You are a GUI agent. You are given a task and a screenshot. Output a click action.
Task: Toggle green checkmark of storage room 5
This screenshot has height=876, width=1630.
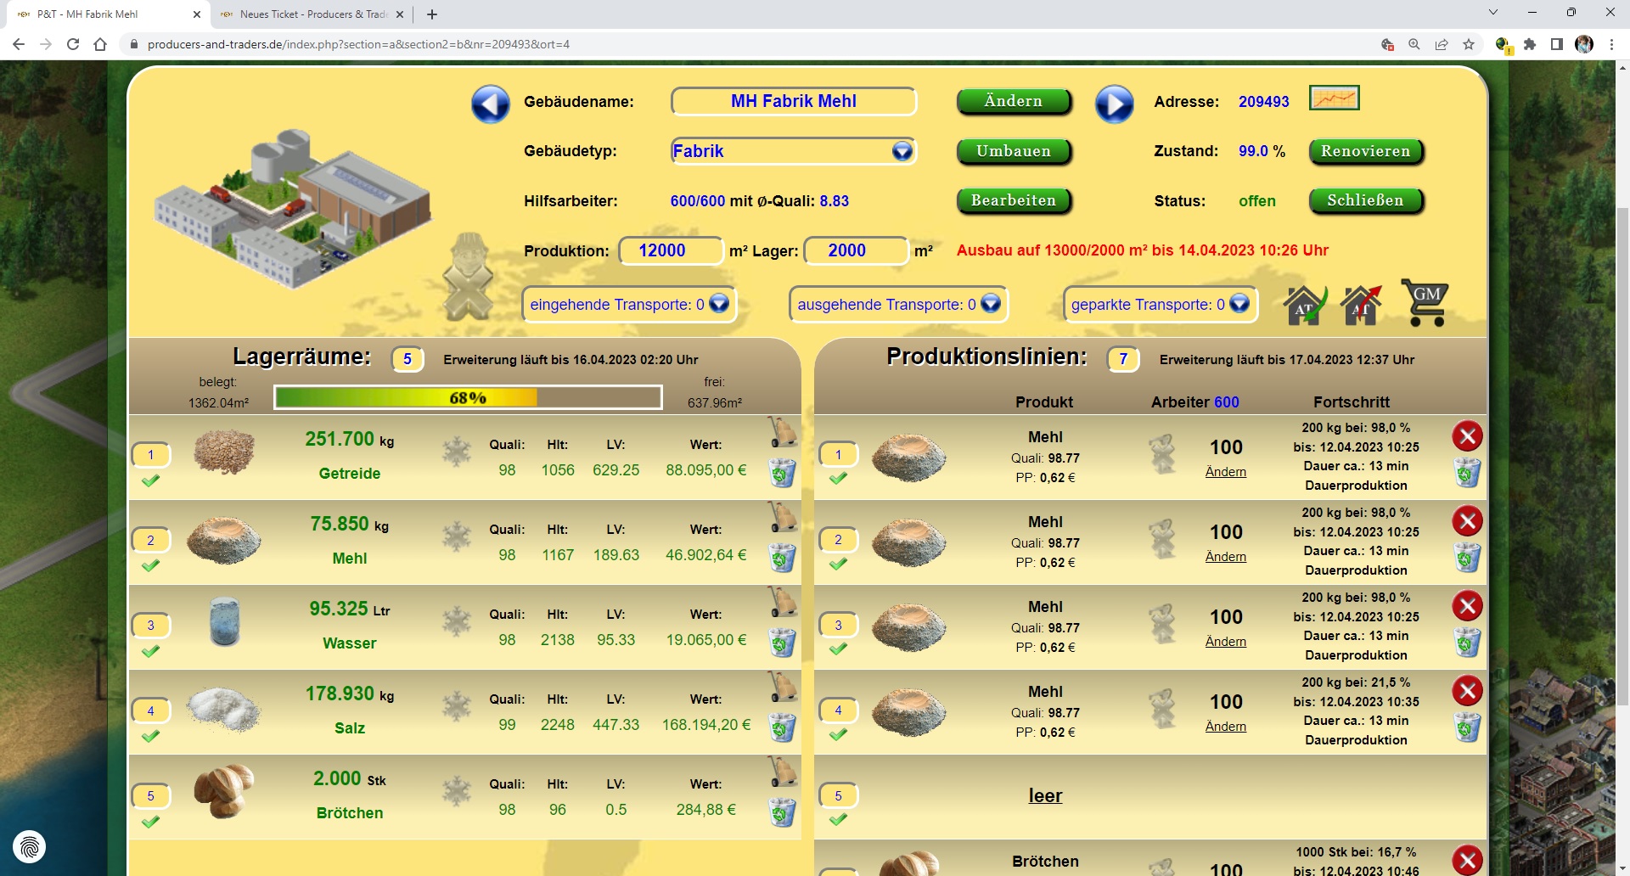coord(150,822)
